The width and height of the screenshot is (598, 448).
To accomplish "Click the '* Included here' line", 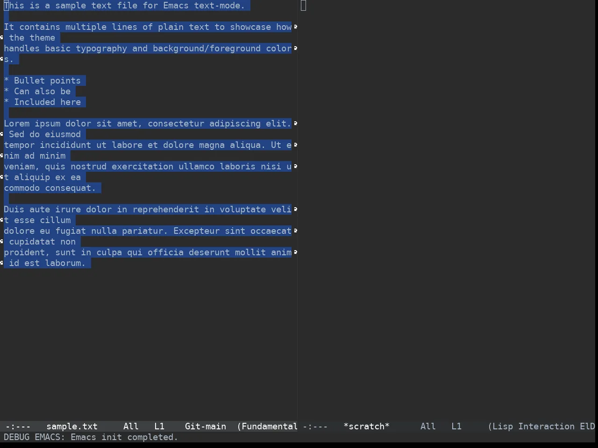I will click(42, 102).
